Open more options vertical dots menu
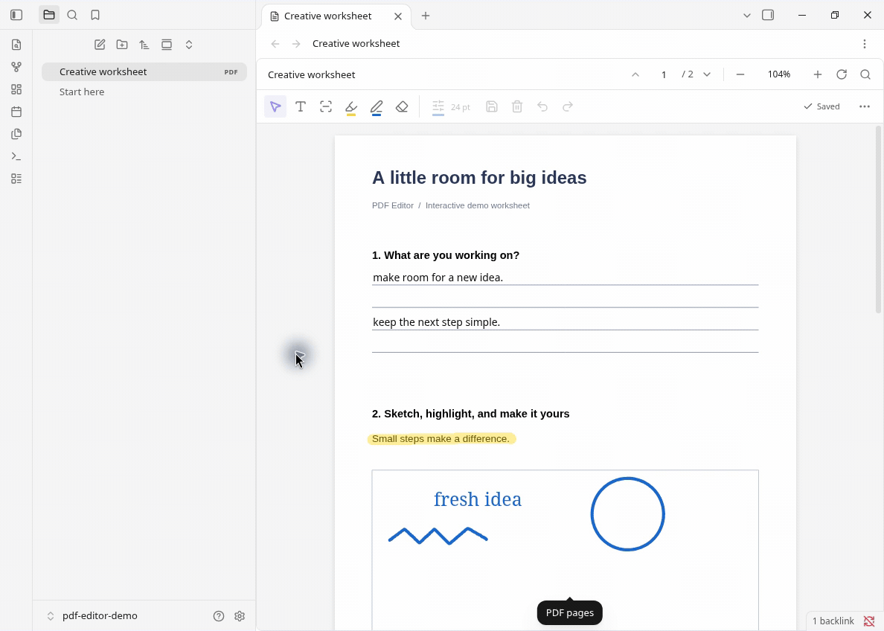This screenshot has height=631, width=884. tap(864, 43)
